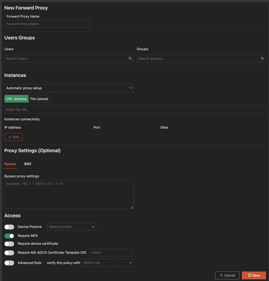The width and height of the screenshot is (269, 281).
Task: Click the Users search magnifier icon
Action: click(130, 59)
